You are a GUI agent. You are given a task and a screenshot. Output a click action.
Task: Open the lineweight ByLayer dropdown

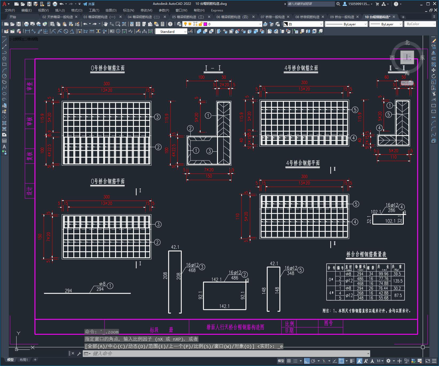[386, 24]
